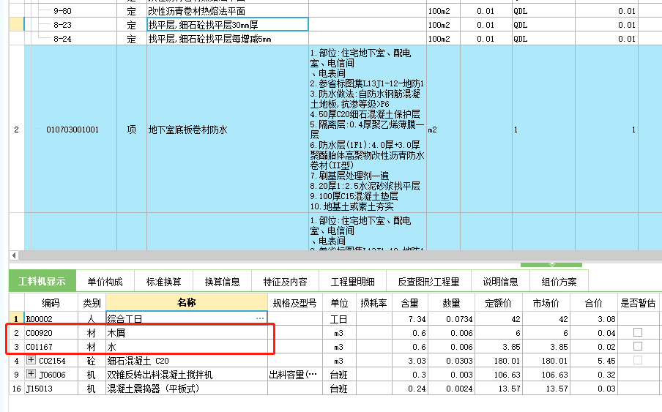The image size is (662, 412).
Task: Click the 损耗率 column header
Action: [x=374, y=302]
